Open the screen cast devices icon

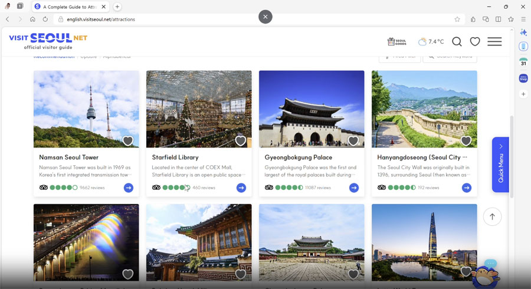point(486,19)
